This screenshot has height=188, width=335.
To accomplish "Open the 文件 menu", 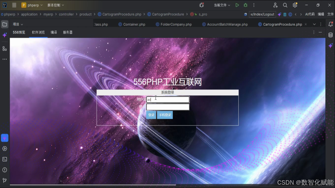I will (x=330, y=14).
